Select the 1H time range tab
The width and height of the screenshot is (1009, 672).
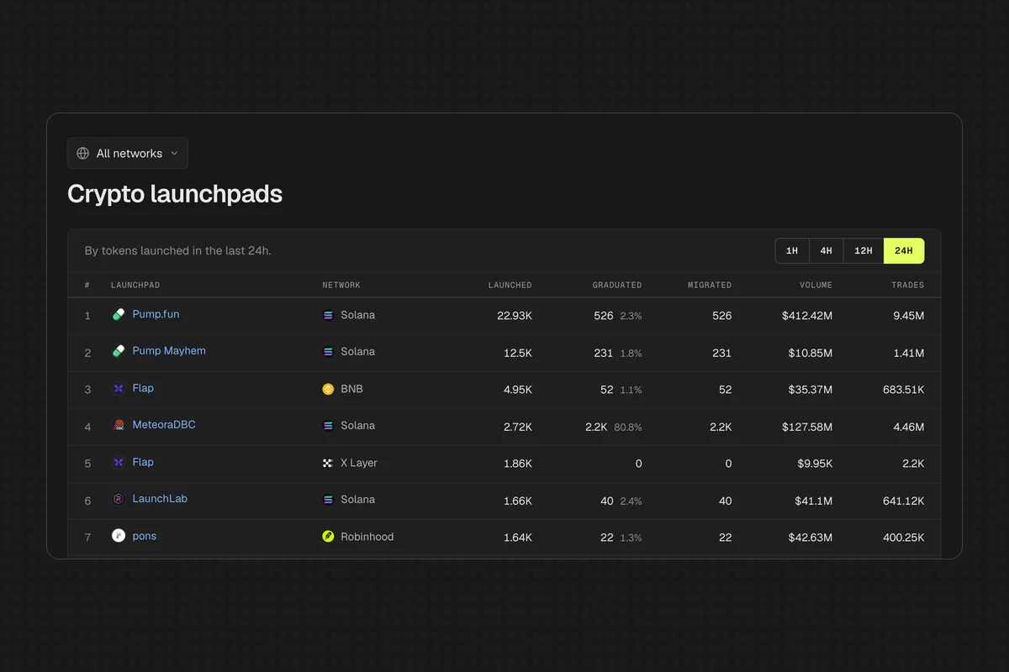[x=792, y=251]
